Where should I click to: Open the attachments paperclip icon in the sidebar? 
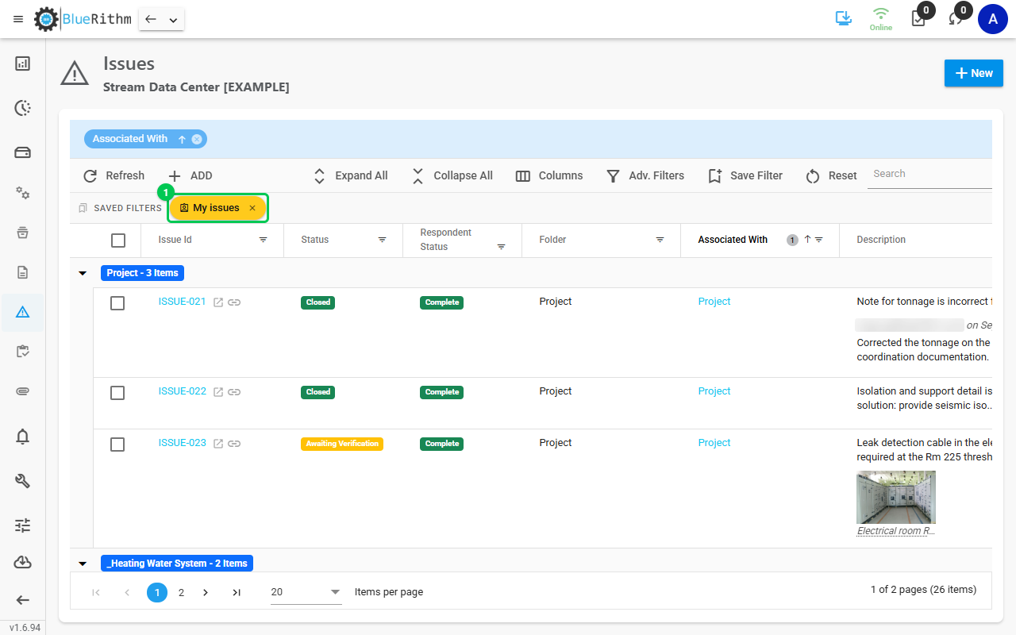pos(23,391)
